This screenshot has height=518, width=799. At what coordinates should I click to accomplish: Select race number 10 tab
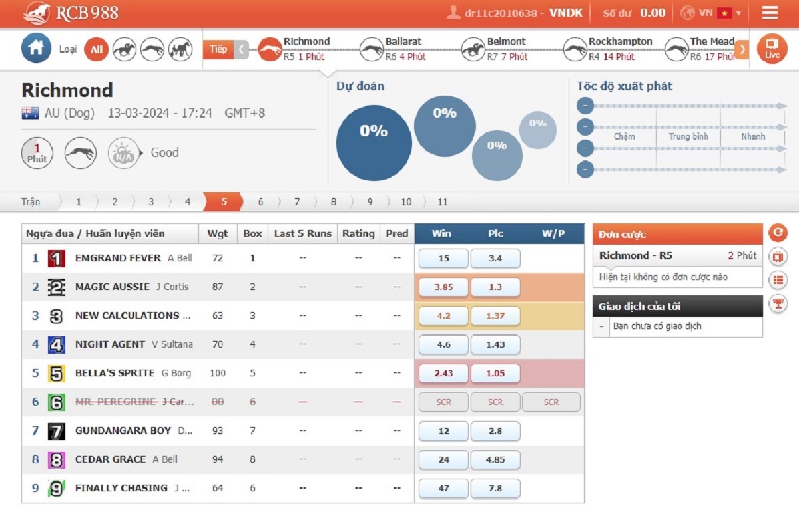406,202
